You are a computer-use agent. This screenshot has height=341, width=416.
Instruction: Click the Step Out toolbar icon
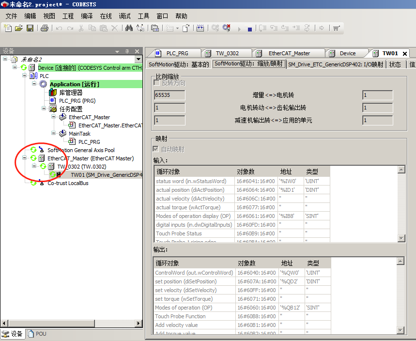click(x=285, y=28)
